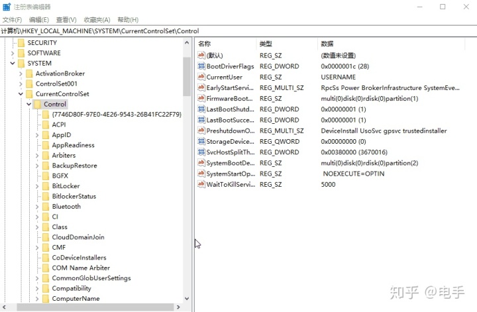Expand the SOFTWARE key
This screenshot has width=477, height=312.
click(x=13, y=53)
